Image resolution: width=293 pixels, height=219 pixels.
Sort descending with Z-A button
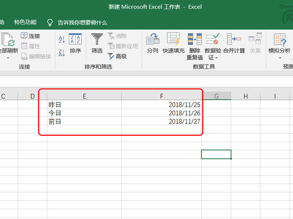(62, 53)
